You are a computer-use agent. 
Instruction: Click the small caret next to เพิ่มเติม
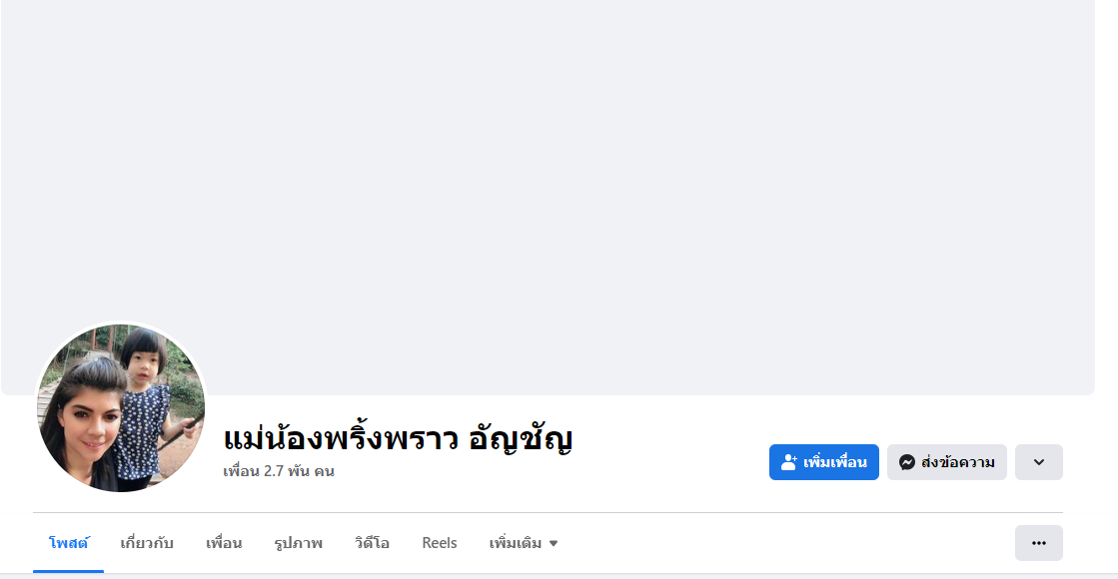pyautogui.click(x=554, y=544)
